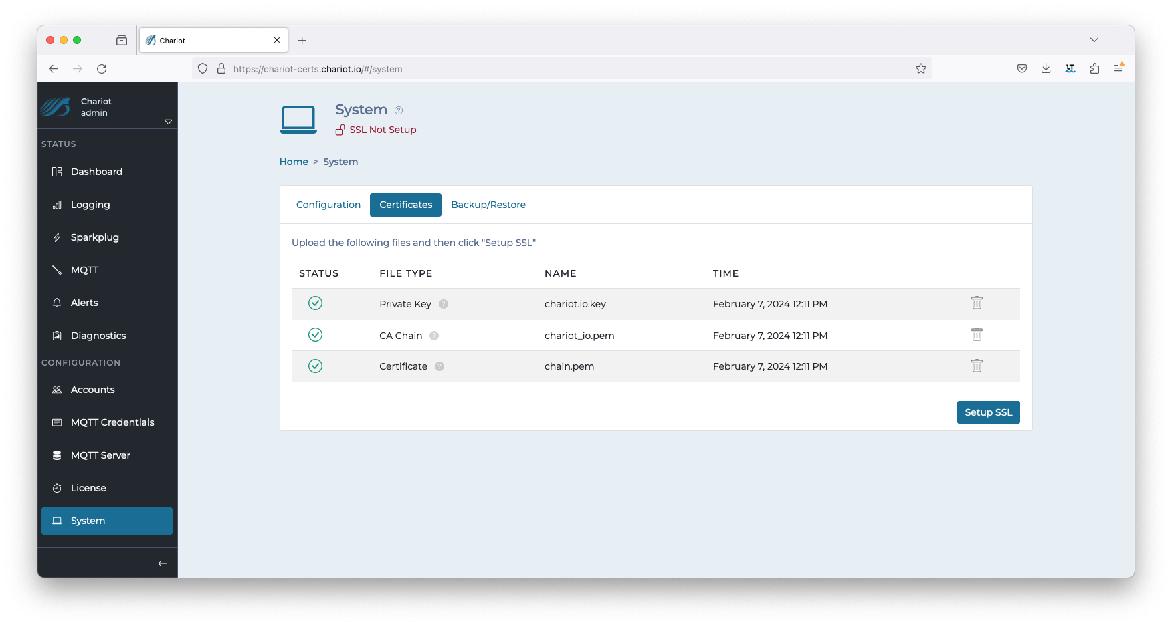Open the Firefox View button
Screen dimensions: 1172x627
[x=122, y=41]
